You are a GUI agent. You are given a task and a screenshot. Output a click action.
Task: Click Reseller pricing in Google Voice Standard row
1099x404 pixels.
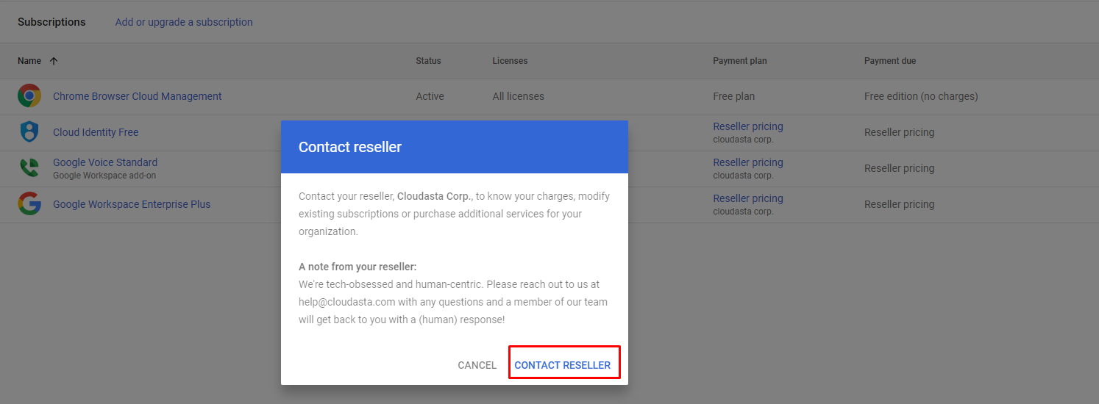pos(748,162)
